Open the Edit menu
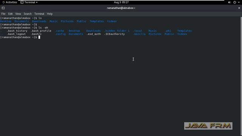 pos(10,14)
